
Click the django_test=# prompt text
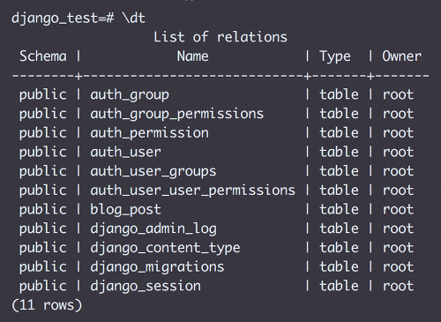tap(63, 19)
